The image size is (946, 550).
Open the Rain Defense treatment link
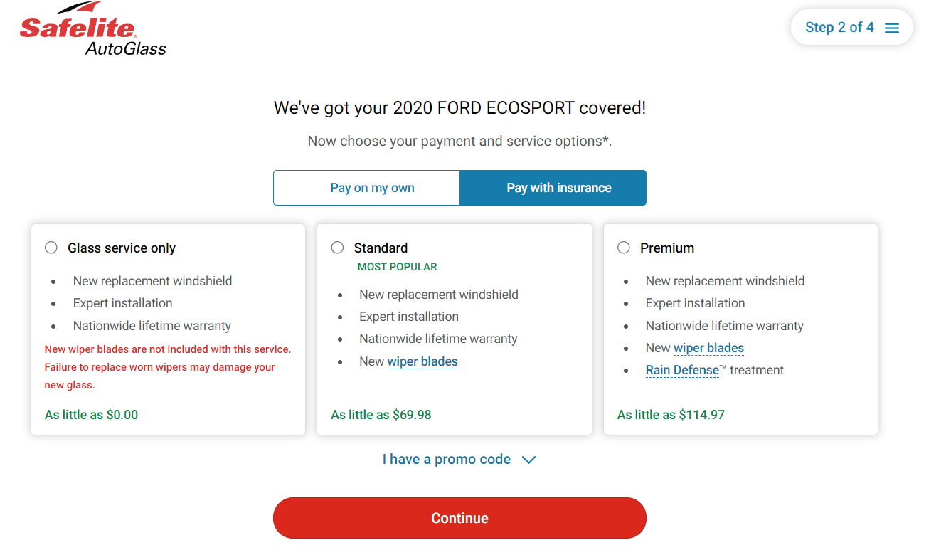[682, 370]
